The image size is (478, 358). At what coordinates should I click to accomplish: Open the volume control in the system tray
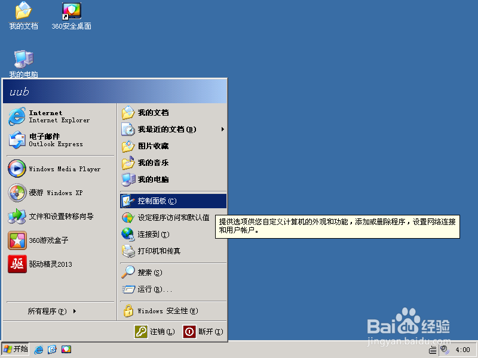tap(445, 350)
